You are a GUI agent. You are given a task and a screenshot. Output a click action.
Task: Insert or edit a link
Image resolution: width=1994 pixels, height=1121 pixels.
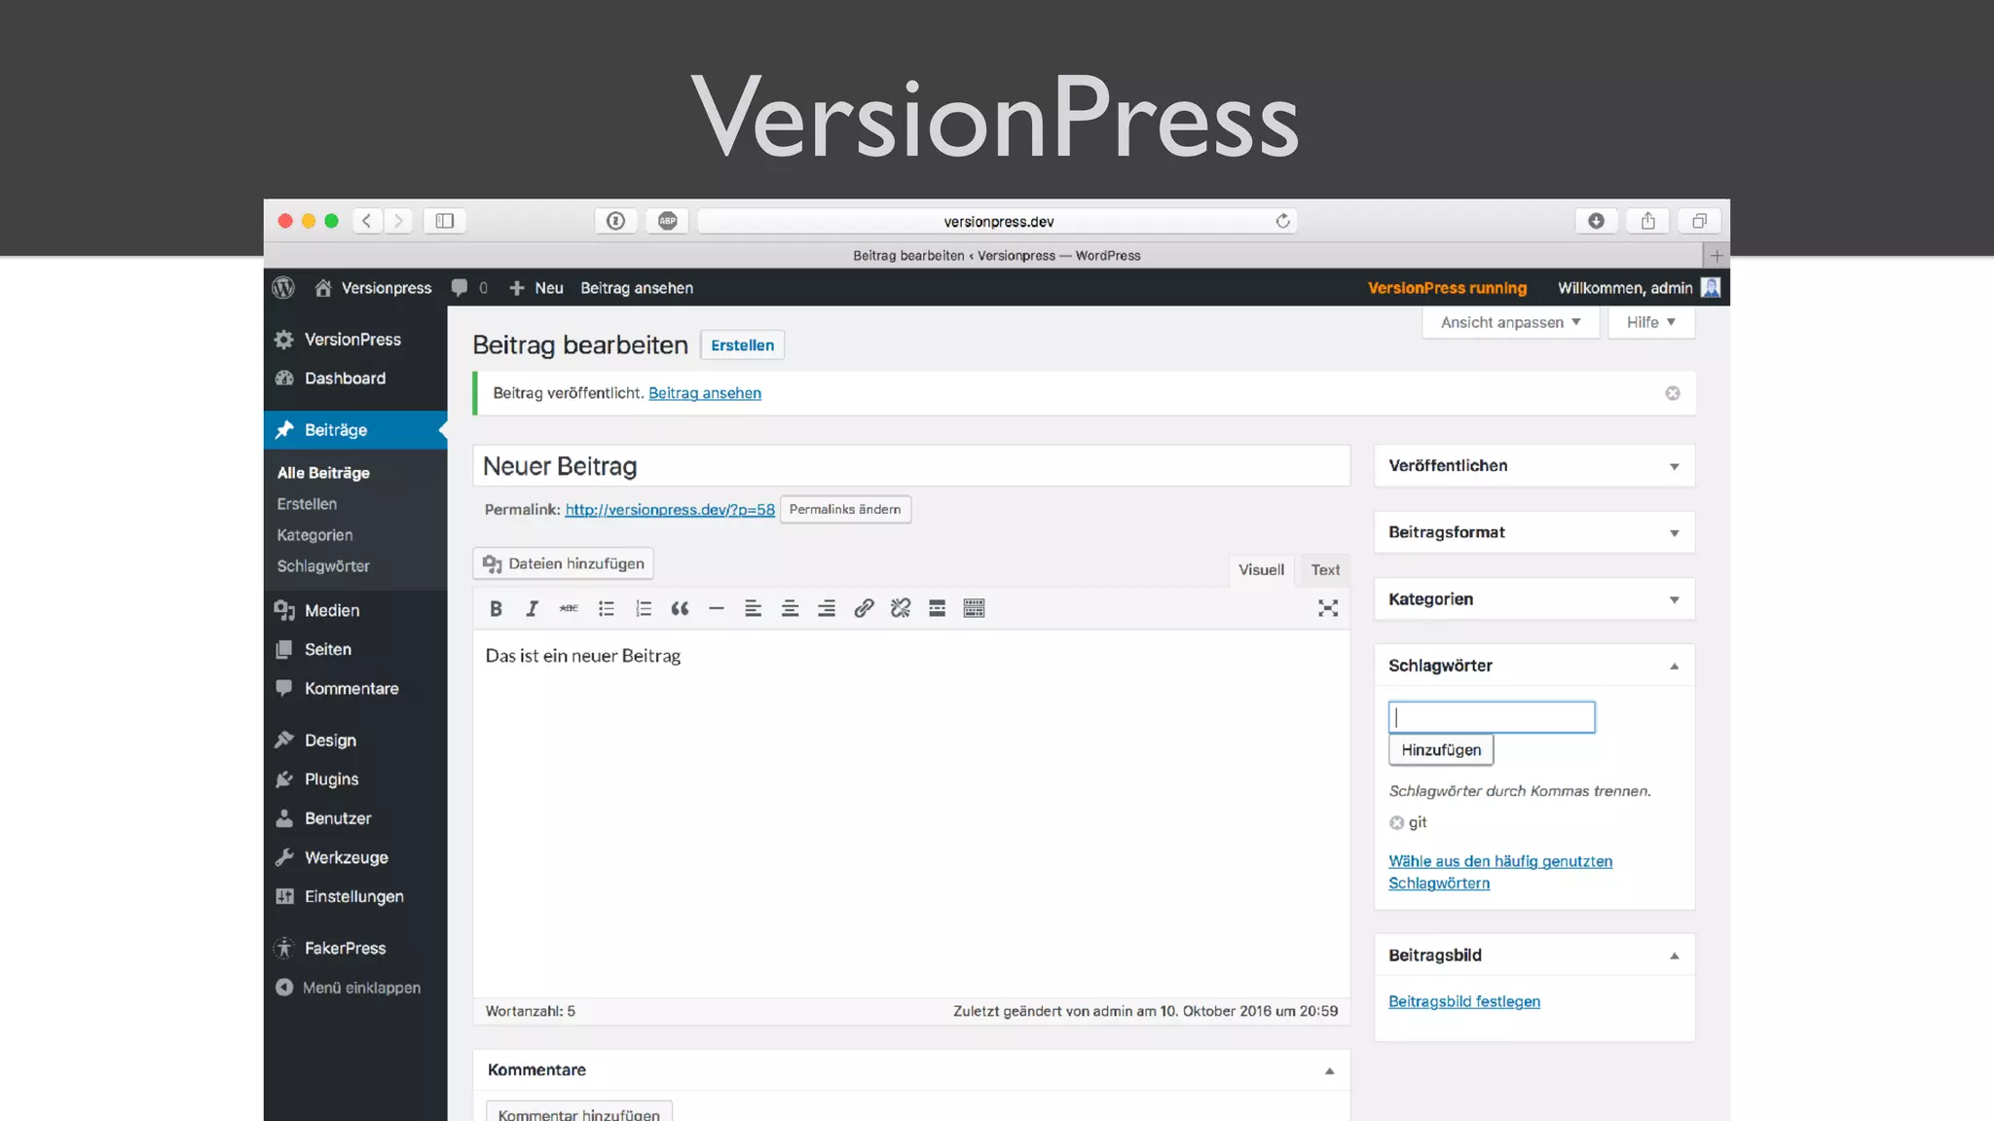864,608
